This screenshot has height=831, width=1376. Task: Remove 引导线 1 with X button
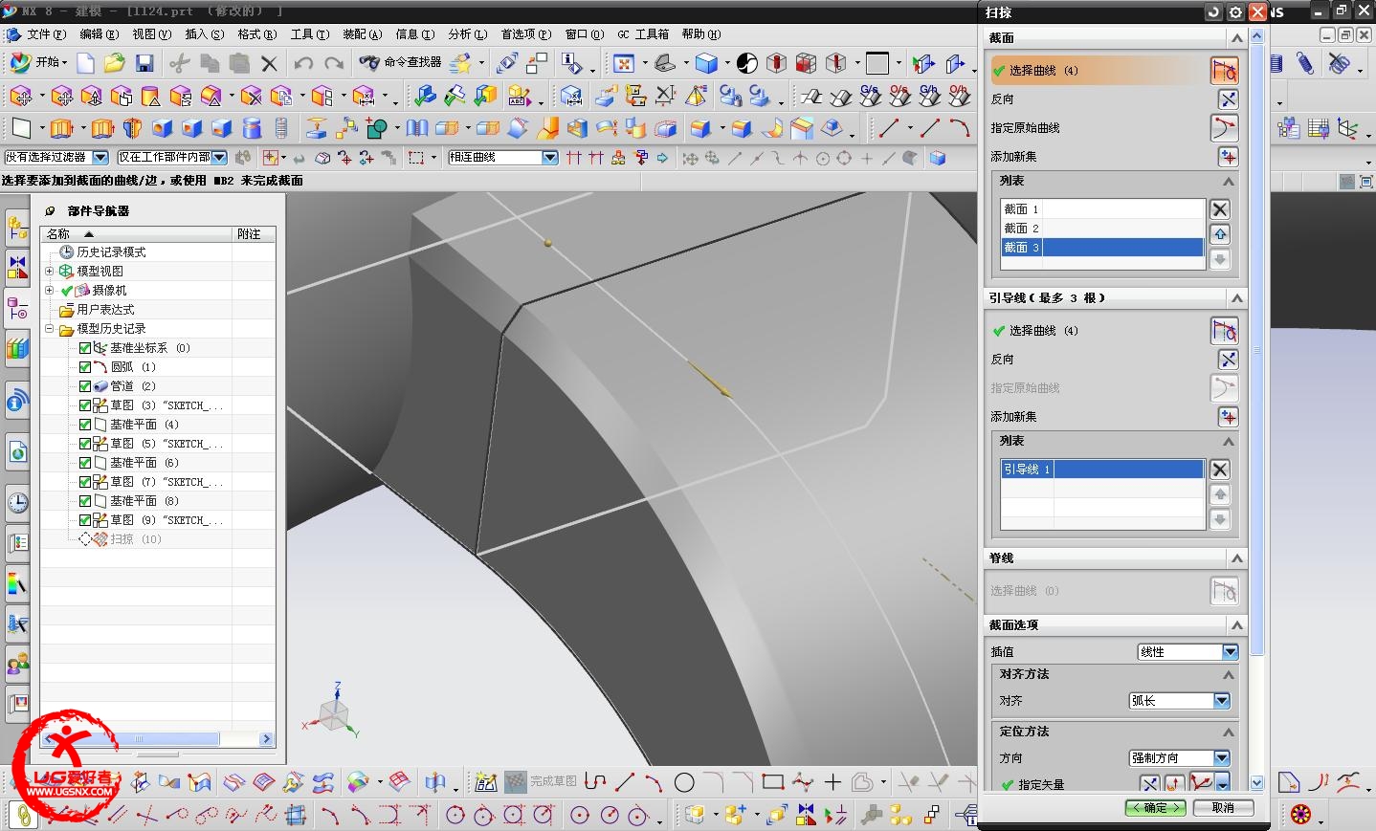pyautogui.click(x=1219, y=470)
